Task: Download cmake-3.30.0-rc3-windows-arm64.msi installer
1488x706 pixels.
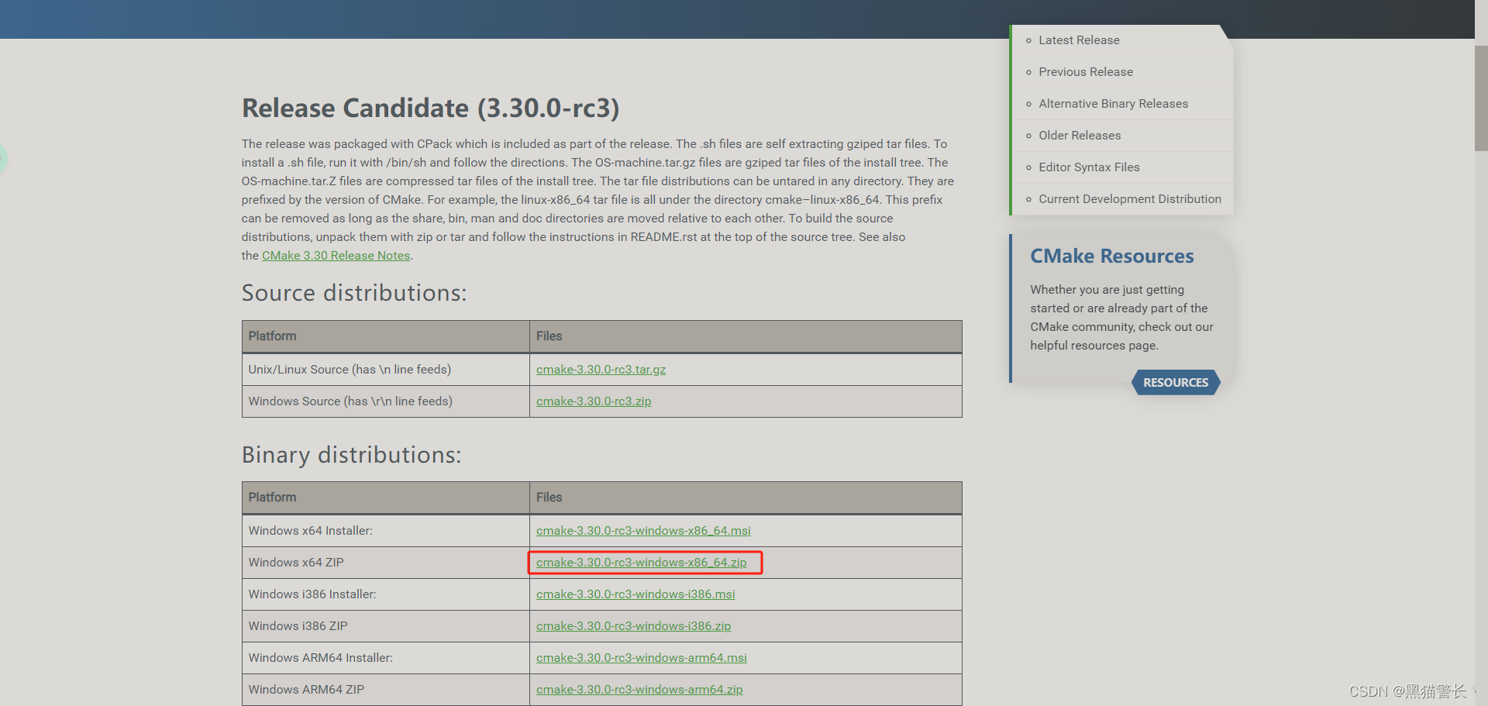Action: tap(642, 658)
